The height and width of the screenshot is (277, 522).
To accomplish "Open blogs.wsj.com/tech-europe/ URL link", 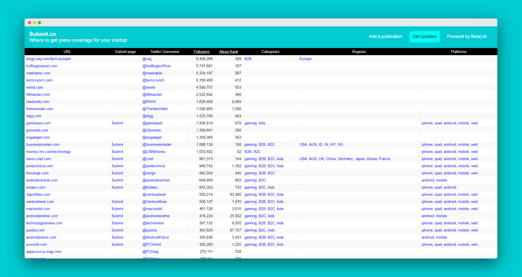I will pyautogui.click(x=49, y=59).
